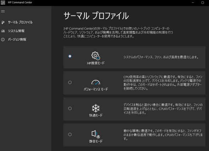
Task: Click the laptop icon beside システム情報
Action: (3, 31)
